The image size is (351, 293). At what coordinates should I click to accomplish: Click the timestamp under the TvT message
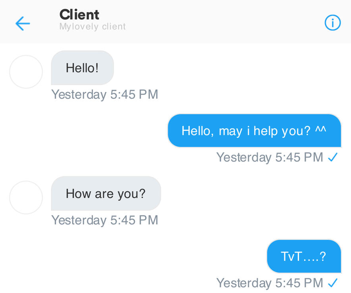[270, 283]
